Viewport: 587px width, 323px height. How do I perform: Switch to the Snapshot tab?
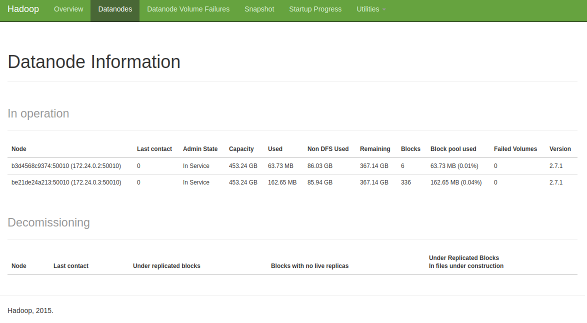[x=259, y=9]
